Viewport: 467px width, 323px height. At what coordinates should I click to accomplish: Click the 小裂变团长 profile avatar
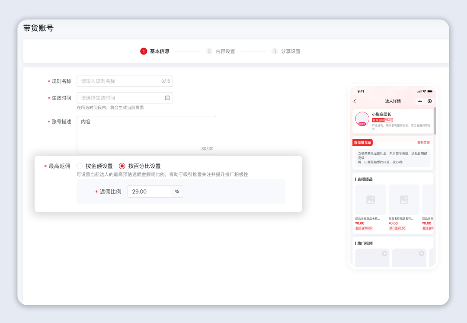pos(362,118)
